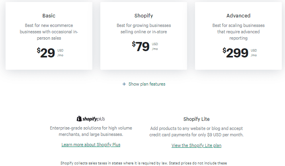Open View the Shopify Lite plan link
Screen dimensions: 285x166
197,145
